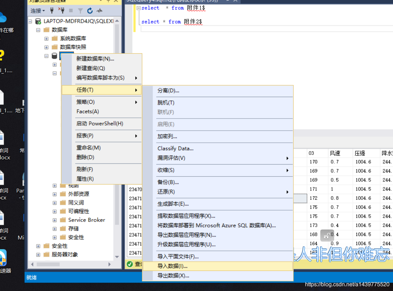The width and height of the screenshot is (393, 291).
Task: Click the stop square icon in Object Explorer toolbar
Action: click(x=71, y=10)
